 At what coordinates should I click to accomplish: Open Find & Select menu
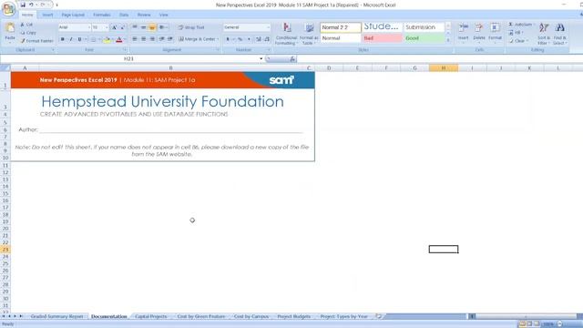point(559,34)
